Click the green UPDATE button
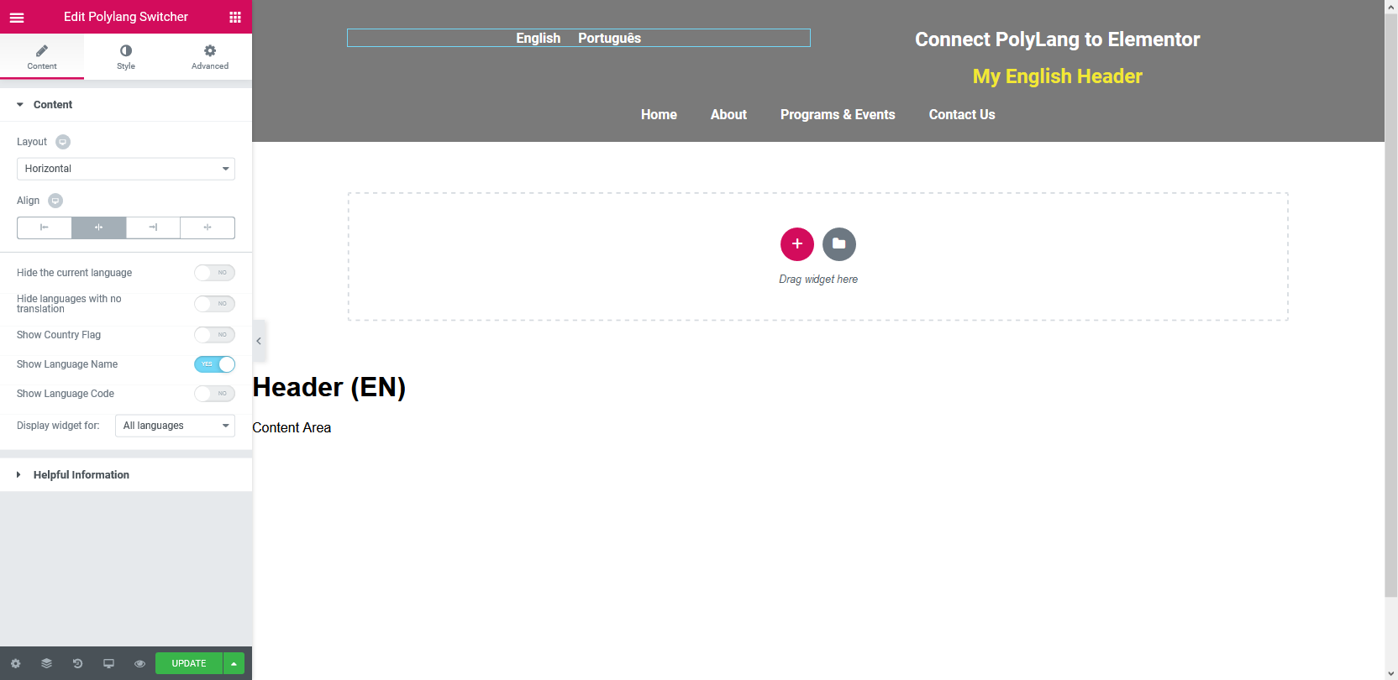1398x680 pixels. [x=189, y=663]
